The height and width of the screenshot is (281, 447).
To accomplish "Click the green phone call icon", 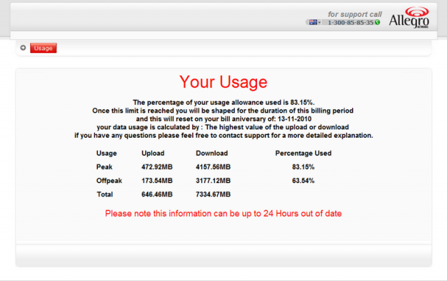I will point(377,22).
